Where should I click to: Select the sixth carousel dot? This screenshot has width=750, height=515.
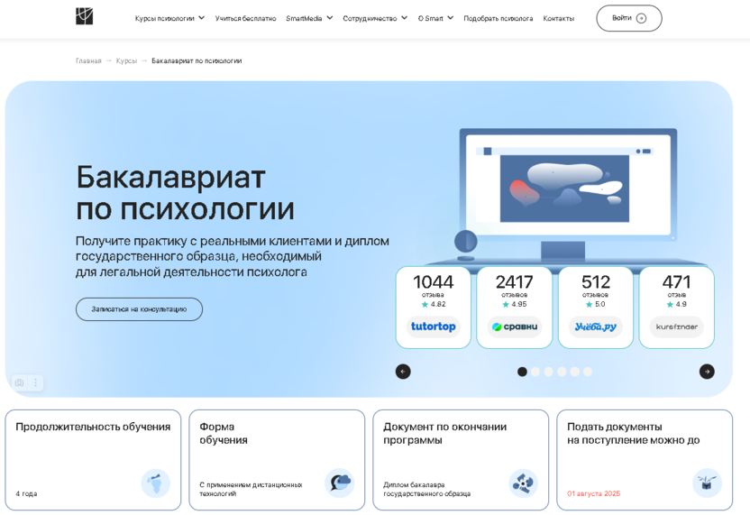click(x=588, y=372)
